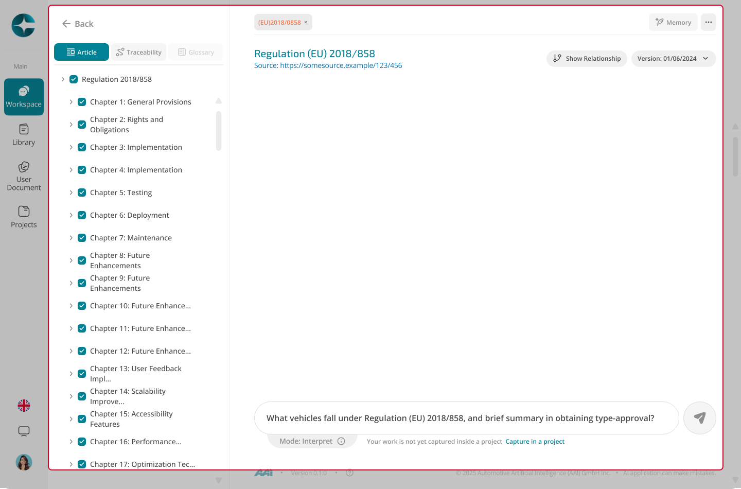Uncheck Chapter 3: Implementation checkbox

click(x=82, y=147)
